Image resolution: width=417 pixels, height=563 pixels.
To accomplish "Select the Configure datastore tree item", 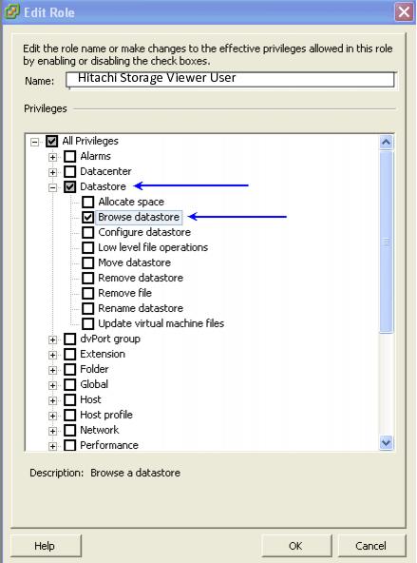I will pos(144,232).
